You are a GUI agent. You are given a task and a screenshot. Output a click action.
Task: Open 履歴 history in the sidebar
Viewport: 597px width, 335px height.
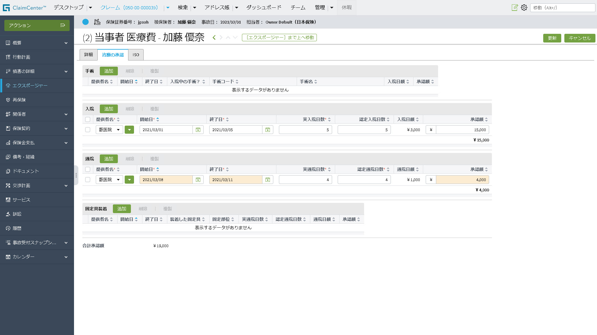click(x=17, y=228)
